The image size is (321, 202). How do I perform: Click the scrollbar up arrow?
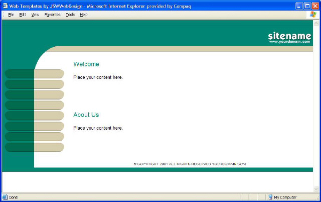click(x=316, y=23)
